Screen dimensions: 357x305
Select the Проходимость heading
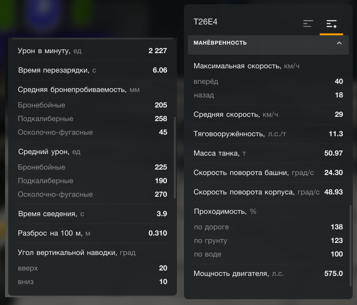pyautogui.click(x=225, y=211)
